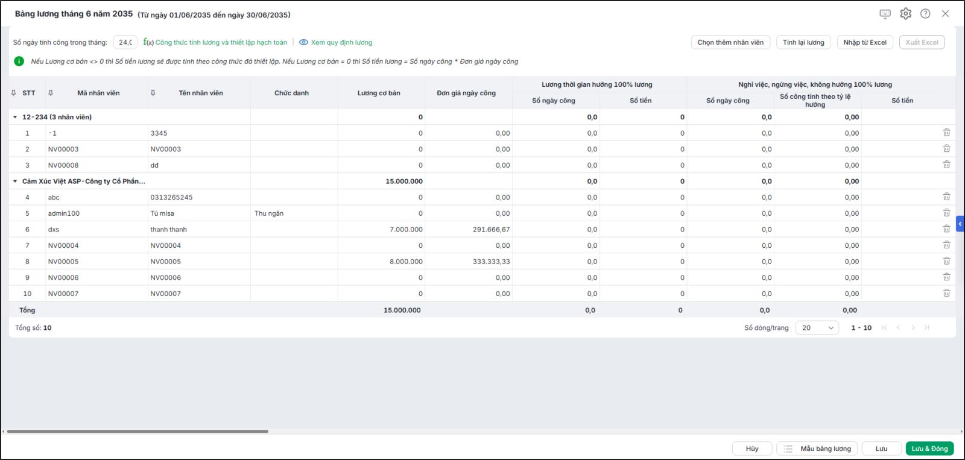965x460 pixels.
Task: Focus the working days per month field
Action: [x=125, y=42]
